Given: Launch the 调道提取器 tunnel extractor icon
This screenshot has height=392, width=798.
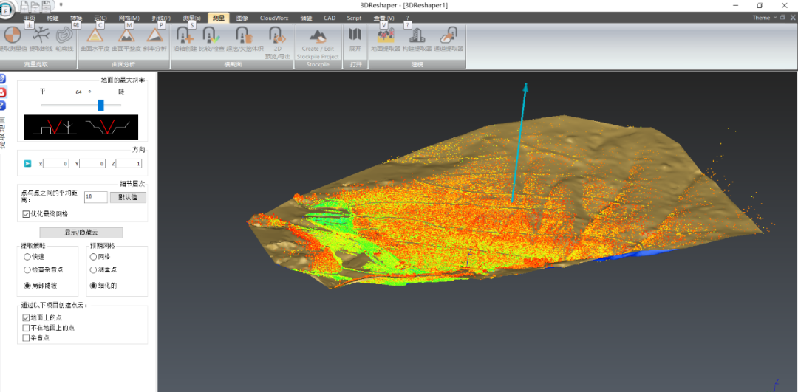Looking at the screenshot, I should [449, 35].
